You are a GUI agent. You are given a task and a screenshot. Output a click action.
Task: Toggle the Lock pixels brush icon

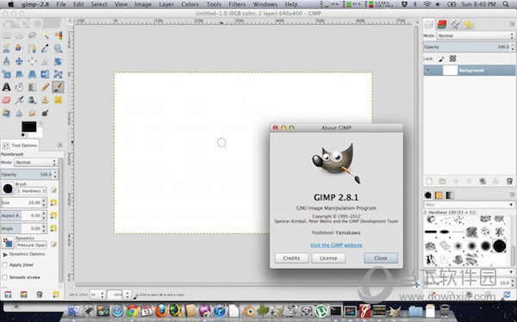[x=441, y=59]
